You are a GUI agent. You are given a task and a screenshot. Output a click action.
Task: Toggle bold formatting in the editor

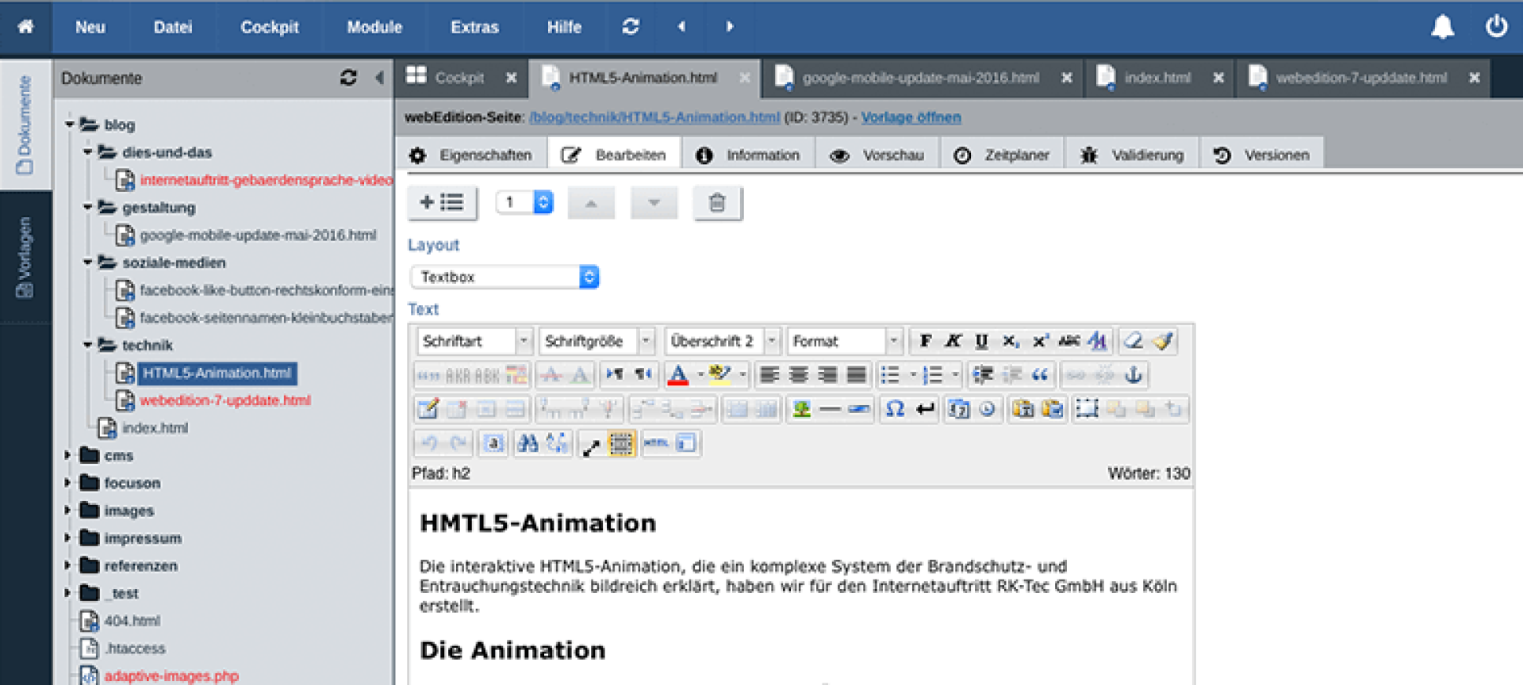tap(925, 341)
